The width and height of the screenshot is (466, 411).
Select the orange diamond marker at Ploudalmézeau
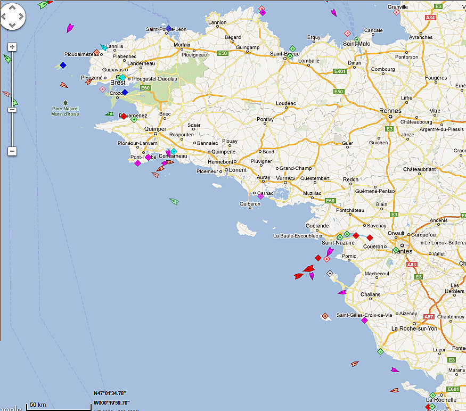96,53
